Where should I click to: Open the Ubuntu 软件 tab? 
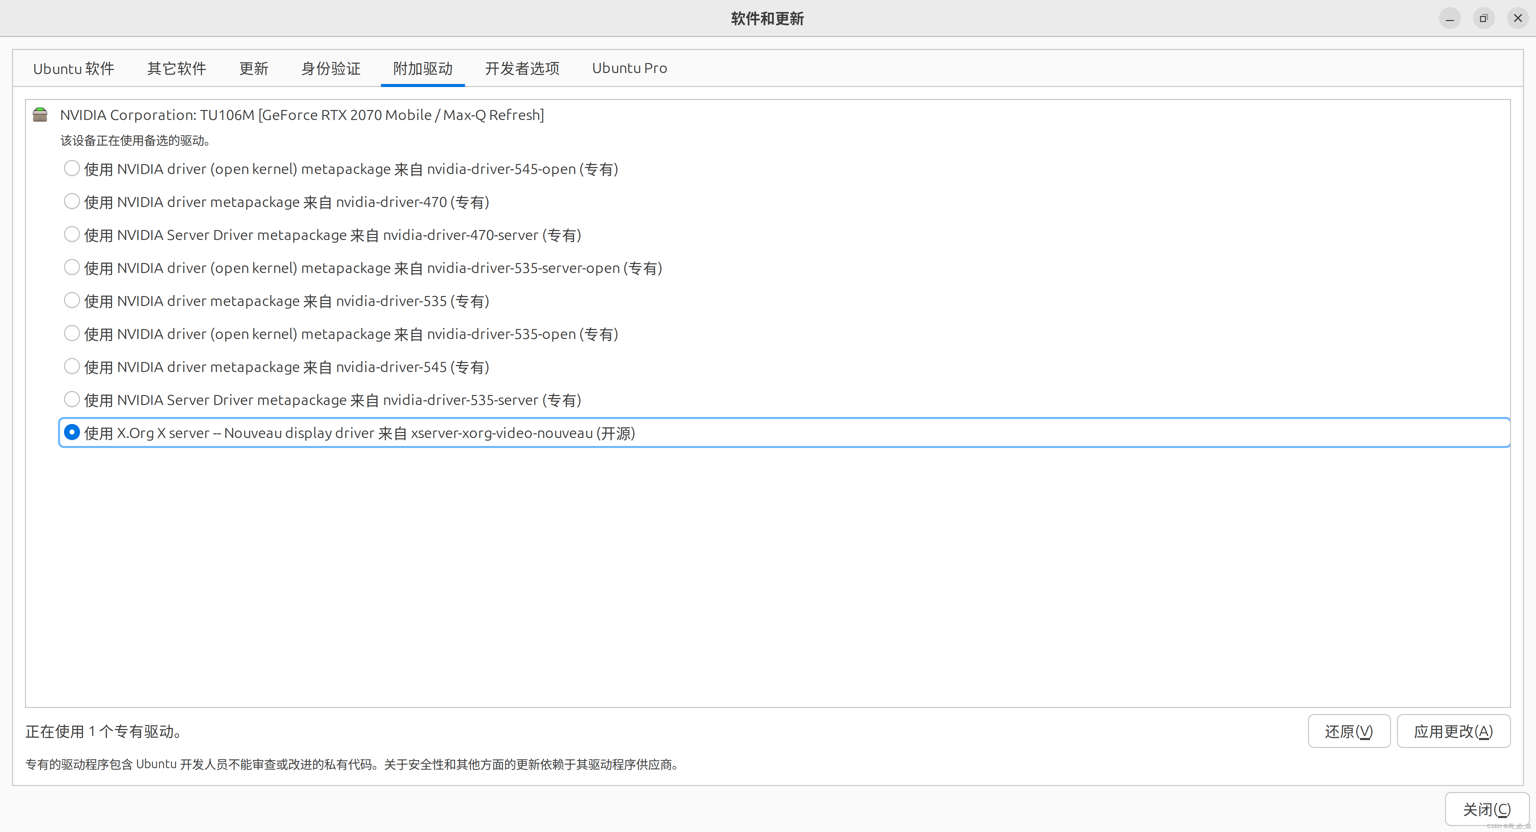pos(73,69)
